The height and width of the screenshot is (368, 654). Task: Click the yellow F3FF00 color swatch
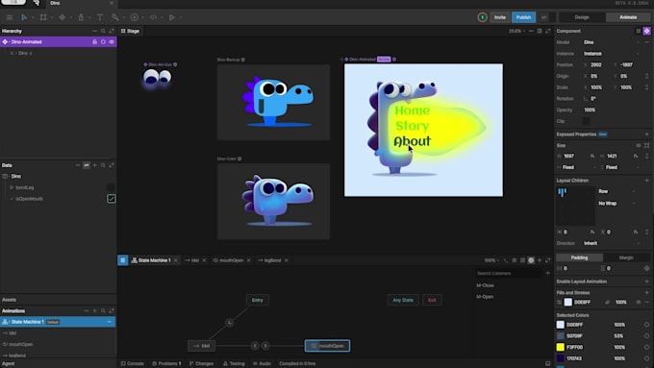560,347
